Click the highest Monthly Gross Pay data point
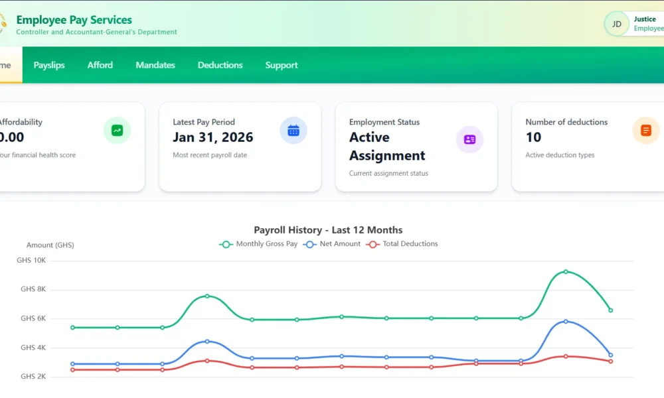 coord(566,271)
